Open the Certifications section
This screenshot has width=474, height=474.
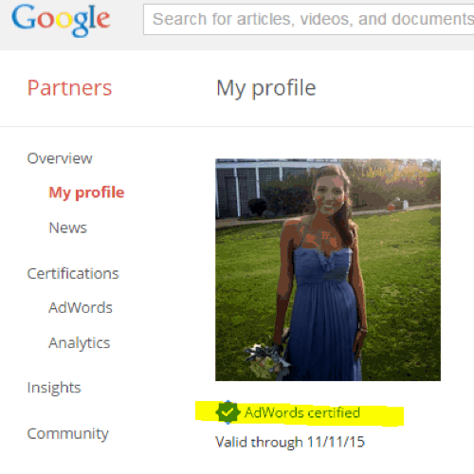point(73,274)
